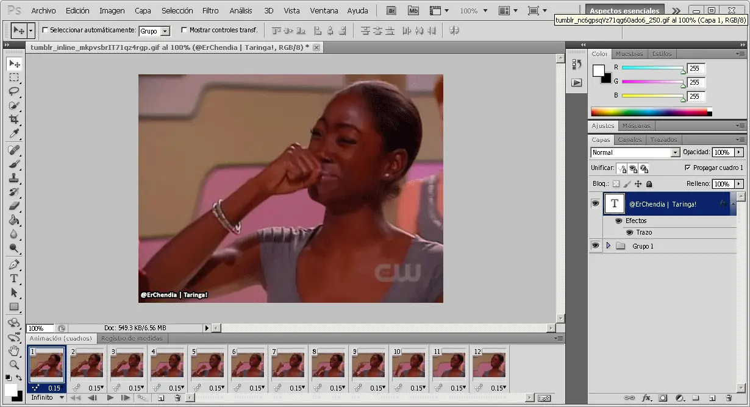Viewport: 750px width, 407px height.
Task: Select the Paint Bucket tool
Action: 14,220
